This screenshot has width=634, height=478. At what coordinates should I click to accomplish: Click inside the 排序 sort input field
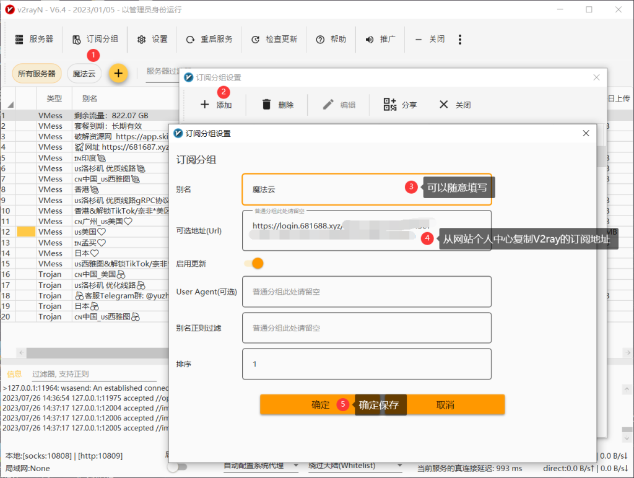pos(365,364)
